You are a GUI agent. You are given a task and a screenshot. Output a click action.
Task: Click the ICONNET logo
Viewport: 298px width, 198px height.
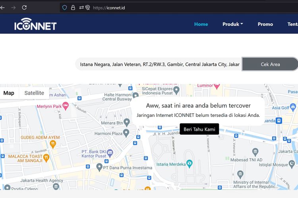pos(35,24)
